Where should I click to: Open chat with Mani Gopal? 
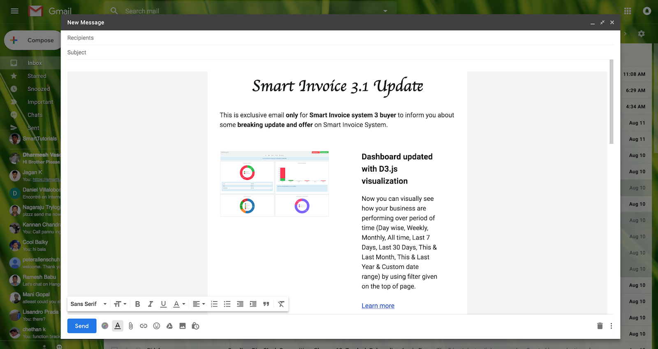35,298
